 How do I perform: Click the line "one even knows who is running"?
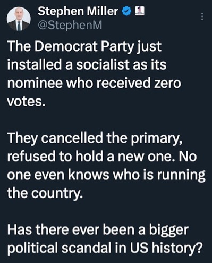pyautogui.click(x=106, y=176)
